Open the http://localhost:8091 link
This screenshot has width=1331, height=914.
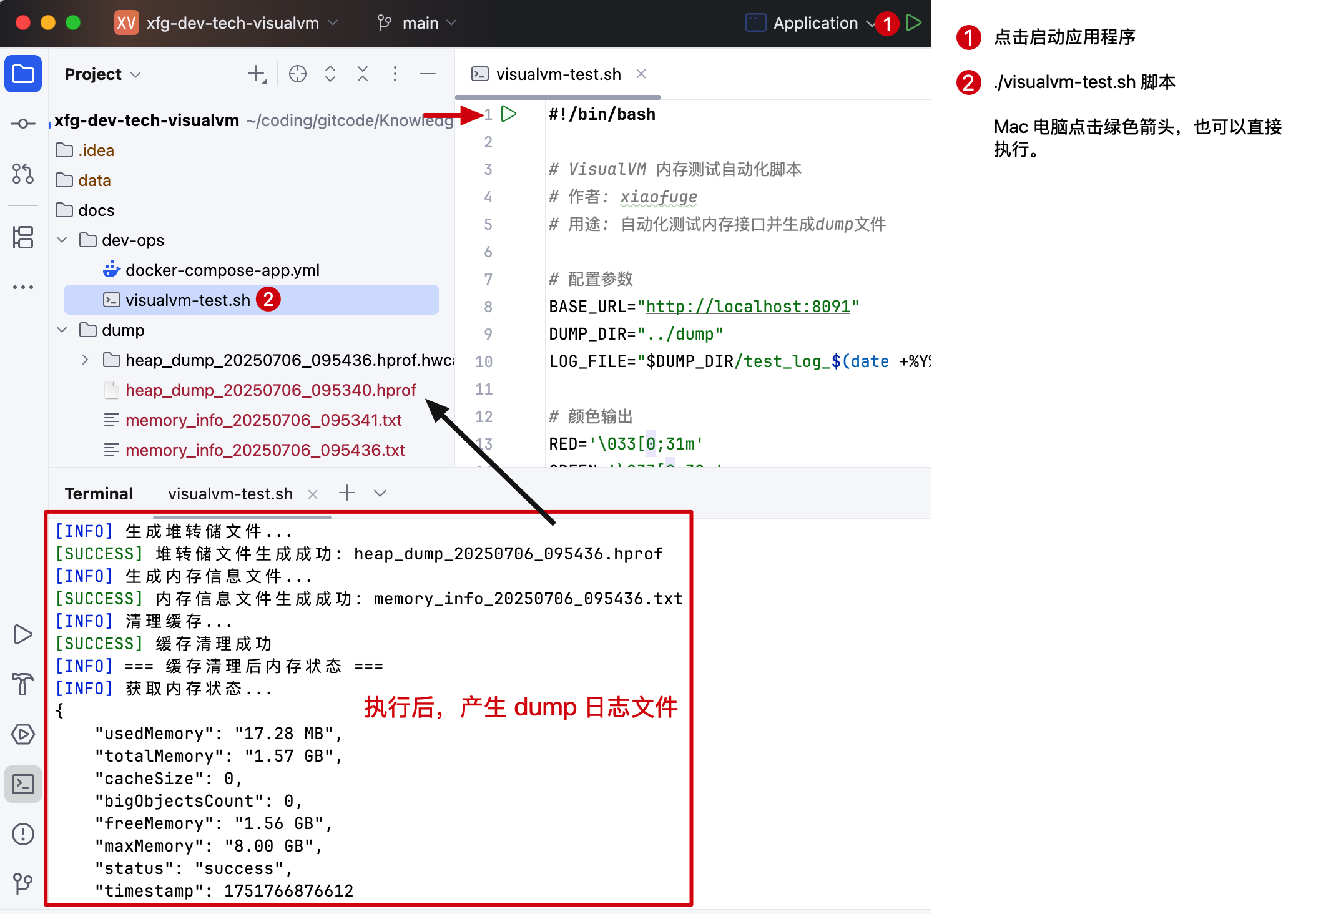[748, 307]
